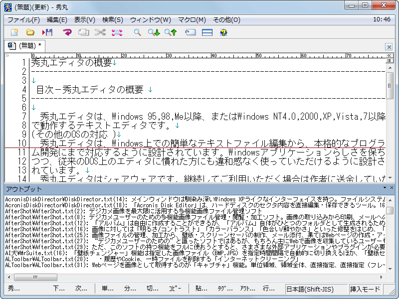The height and width of the screenshot is (299, 399).
Task: Click the scissors Cut icon
Action: tap(100, 32)
